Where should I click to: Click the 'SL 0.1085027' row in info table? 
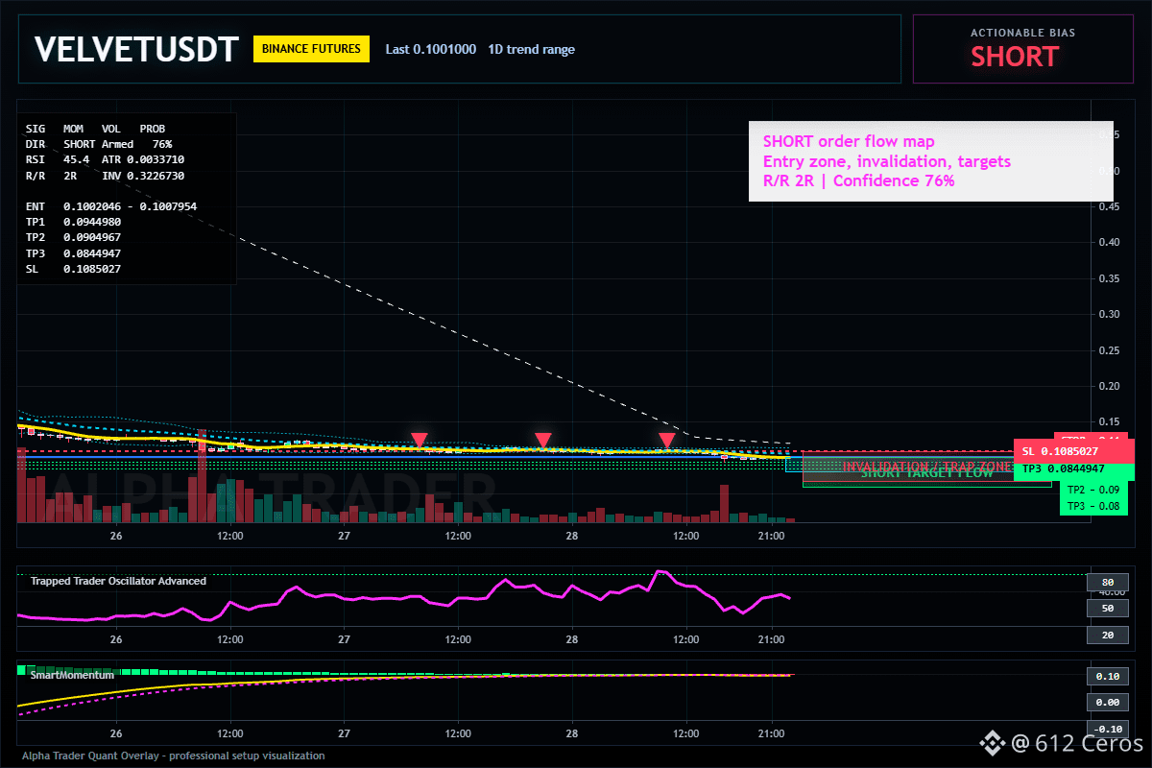click(73, 269)
